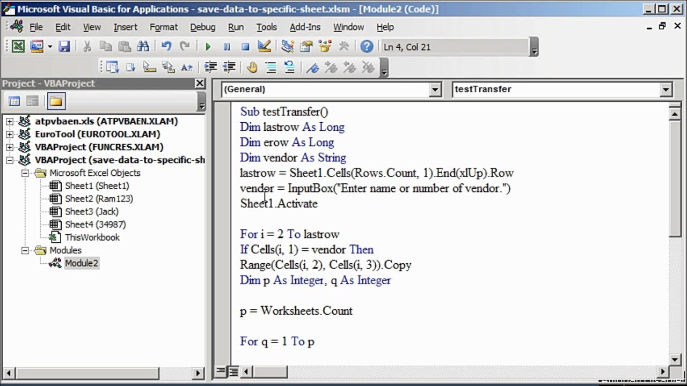Image resolution: width=687 pixels, height=386 pixels.
Task: Open Find with the binoculars icon
Action: tap(143, 47)
